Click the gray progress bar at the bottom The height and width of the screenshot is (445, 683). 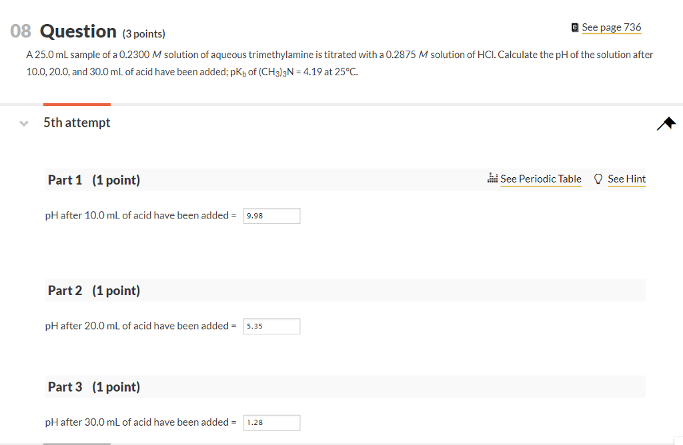point(77,442)
